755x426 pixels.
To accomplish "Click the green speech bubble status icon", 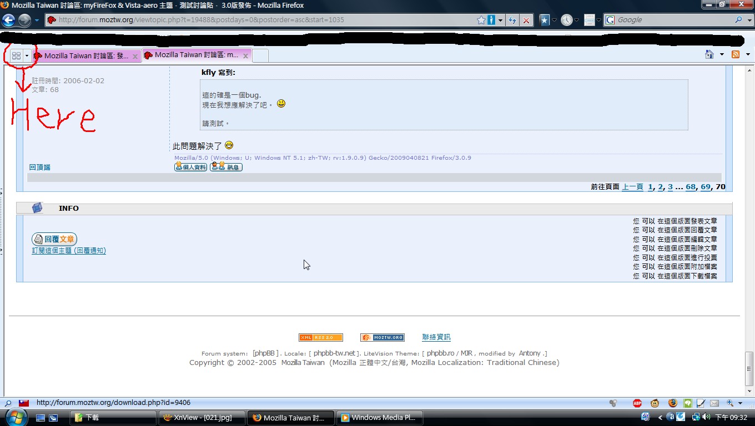I will (x=688, y=403).
